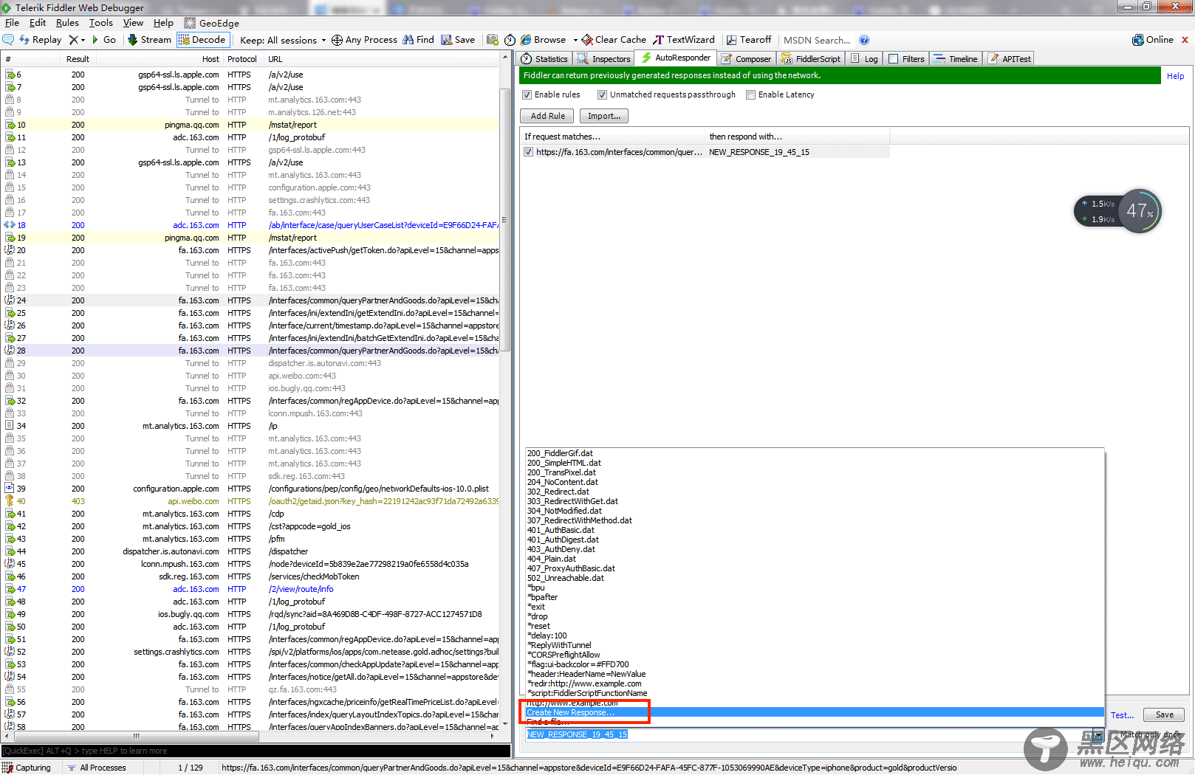Click the Go resume button
This screenshot has width=1195, height=775.
(104, 40)
